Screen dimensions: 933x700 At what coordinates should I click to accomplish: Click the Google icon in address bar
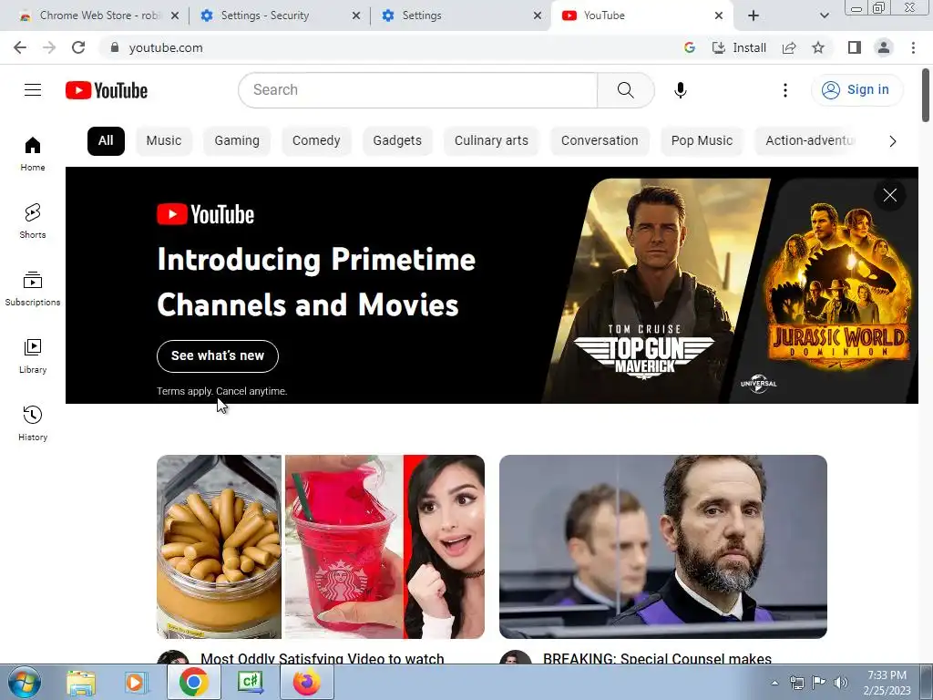[690, 47]
